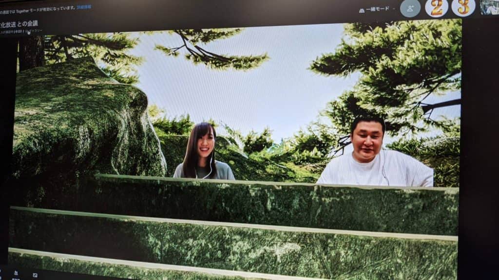Click the meeting info line under the title
Screen dimensions: 499x280
(x=22, y=31)
